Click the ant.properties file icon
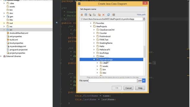190x107 pixels. click(x=8, y=36)
